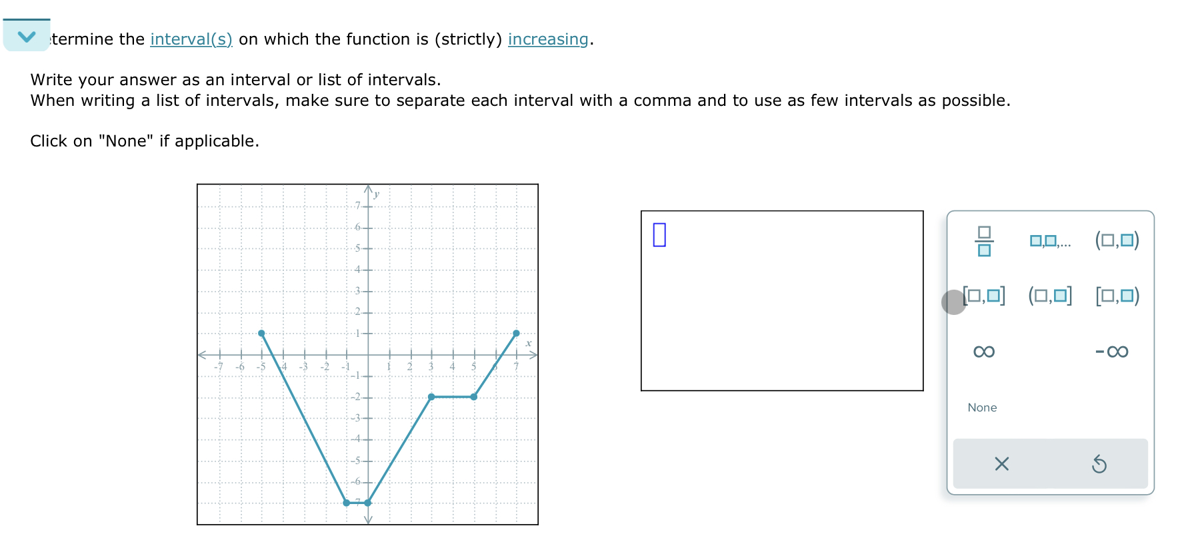Insert a fraction template from the palette
The width and height of the screenshot is (1190, 536).
[983, 242]
